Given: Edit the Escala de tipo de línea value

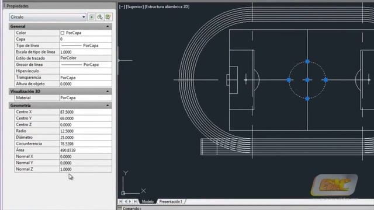Looking at the screenshot, I should tap(85, 52).
